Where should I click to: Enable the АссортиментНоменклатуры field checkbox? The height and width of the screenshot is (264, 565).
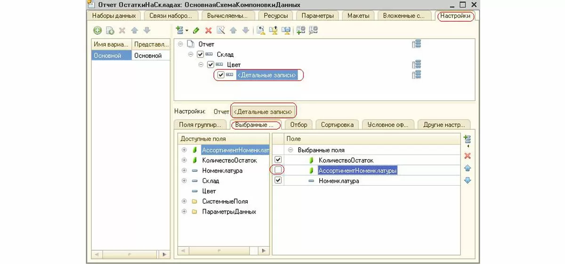(x=278, y=170)
